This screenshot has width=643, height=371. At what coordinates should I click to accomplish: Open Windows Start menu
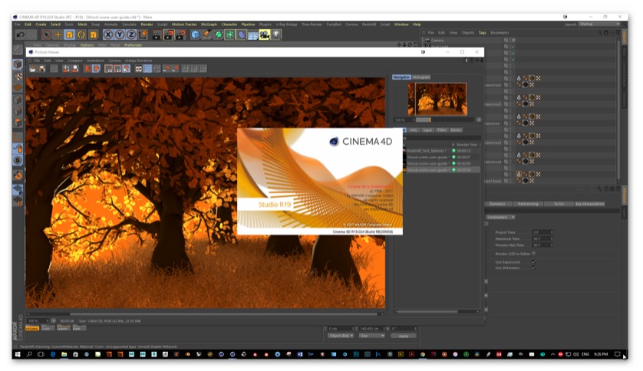tap(17, 354)
